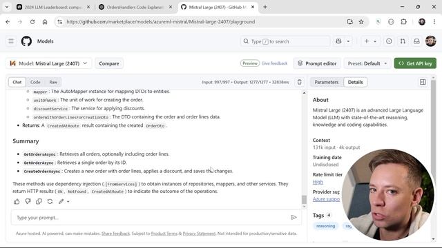Copy the response with copy icon
Screen dimensions: 442x248
point(39,201)
